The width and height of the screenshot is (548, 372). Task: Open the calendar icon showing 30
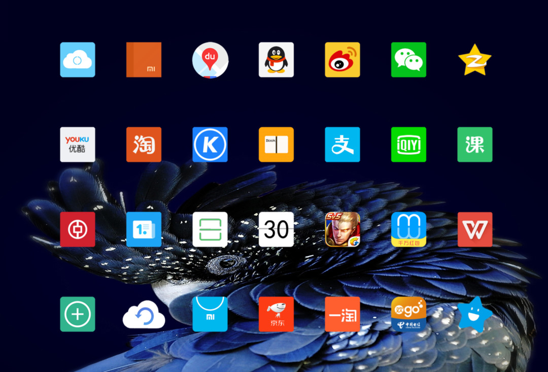click(x=276, y=229)
